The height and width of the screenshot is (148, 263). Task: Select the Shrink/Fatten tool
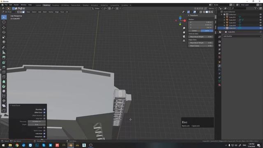(x=4, y=101)
